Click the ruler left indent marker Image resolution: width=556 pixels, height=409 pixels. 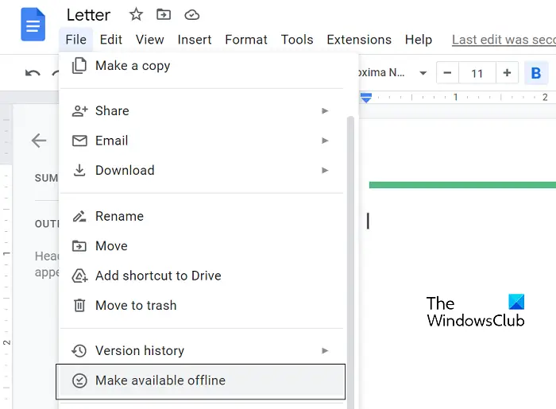366,98
